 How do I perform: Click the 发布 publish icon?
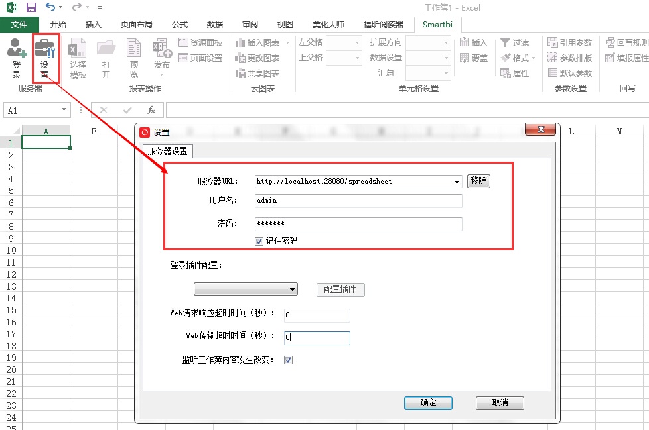point(162,58)
